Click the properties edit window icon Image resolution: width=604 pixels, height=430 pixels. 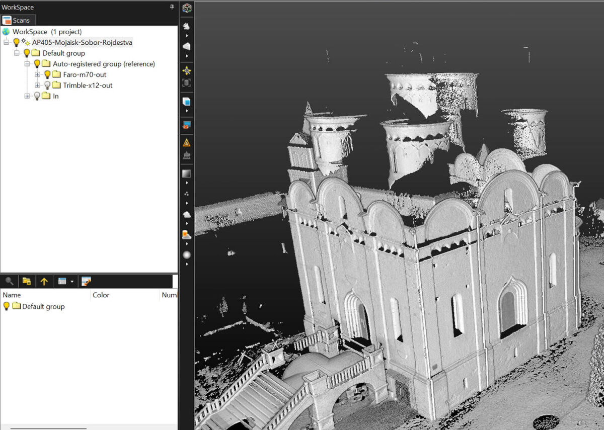tap(86, 281)
